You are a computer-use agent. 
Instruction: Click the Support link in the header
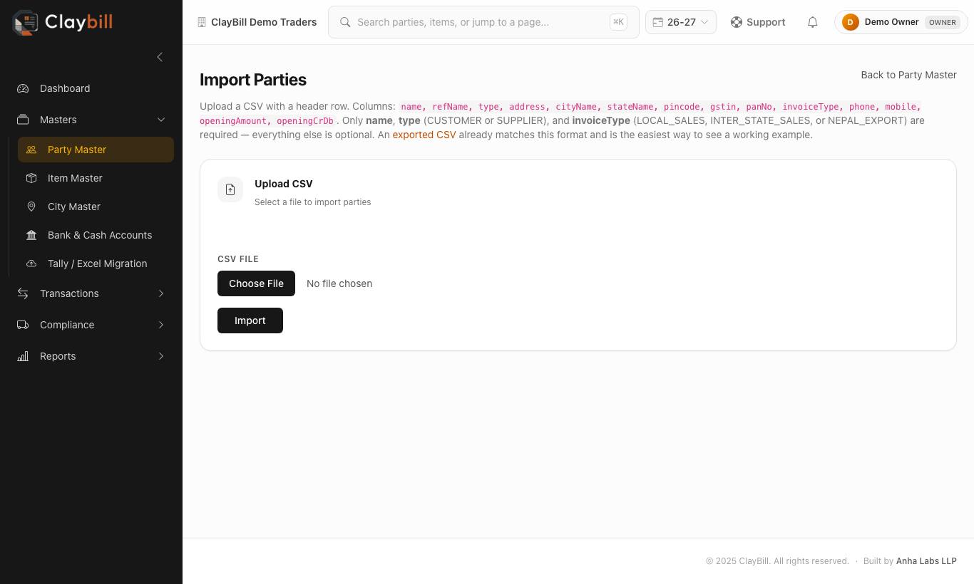coord(758,22)
